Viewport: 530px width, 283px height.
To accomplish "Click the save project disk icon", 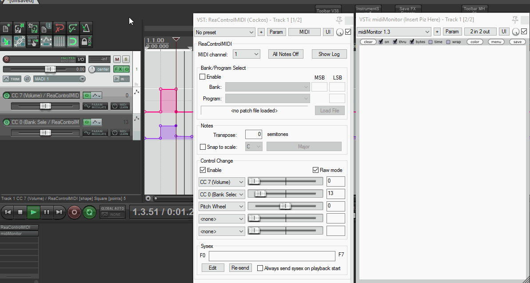I will point(33,28).
